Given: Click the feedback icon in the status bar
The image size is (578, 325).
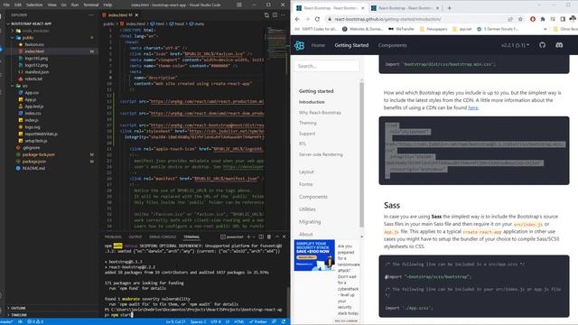Looking at the screenshot, I should 274,321.
